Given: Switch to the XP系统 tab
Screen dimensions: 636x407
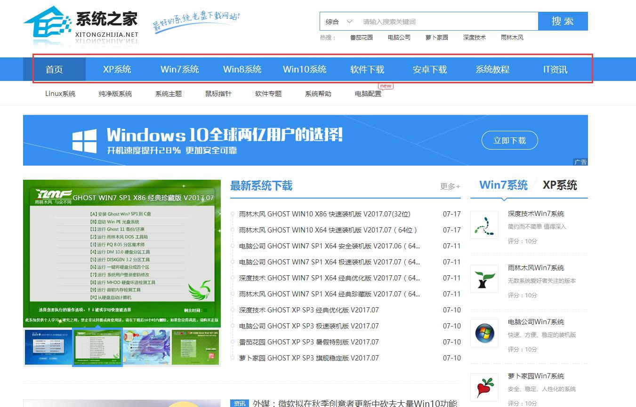Looking at the screenshot, I should point(560,185).
